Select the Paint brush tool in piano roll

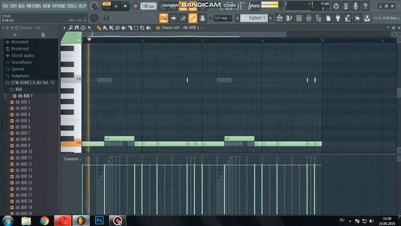click(105, 28)
